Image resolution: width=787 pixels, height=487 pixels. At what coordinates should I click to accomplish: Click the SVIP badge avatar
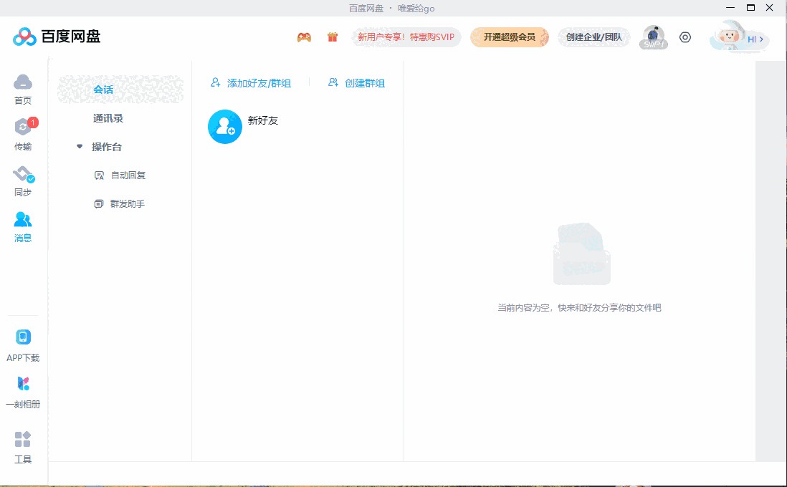tap(653, 37)
